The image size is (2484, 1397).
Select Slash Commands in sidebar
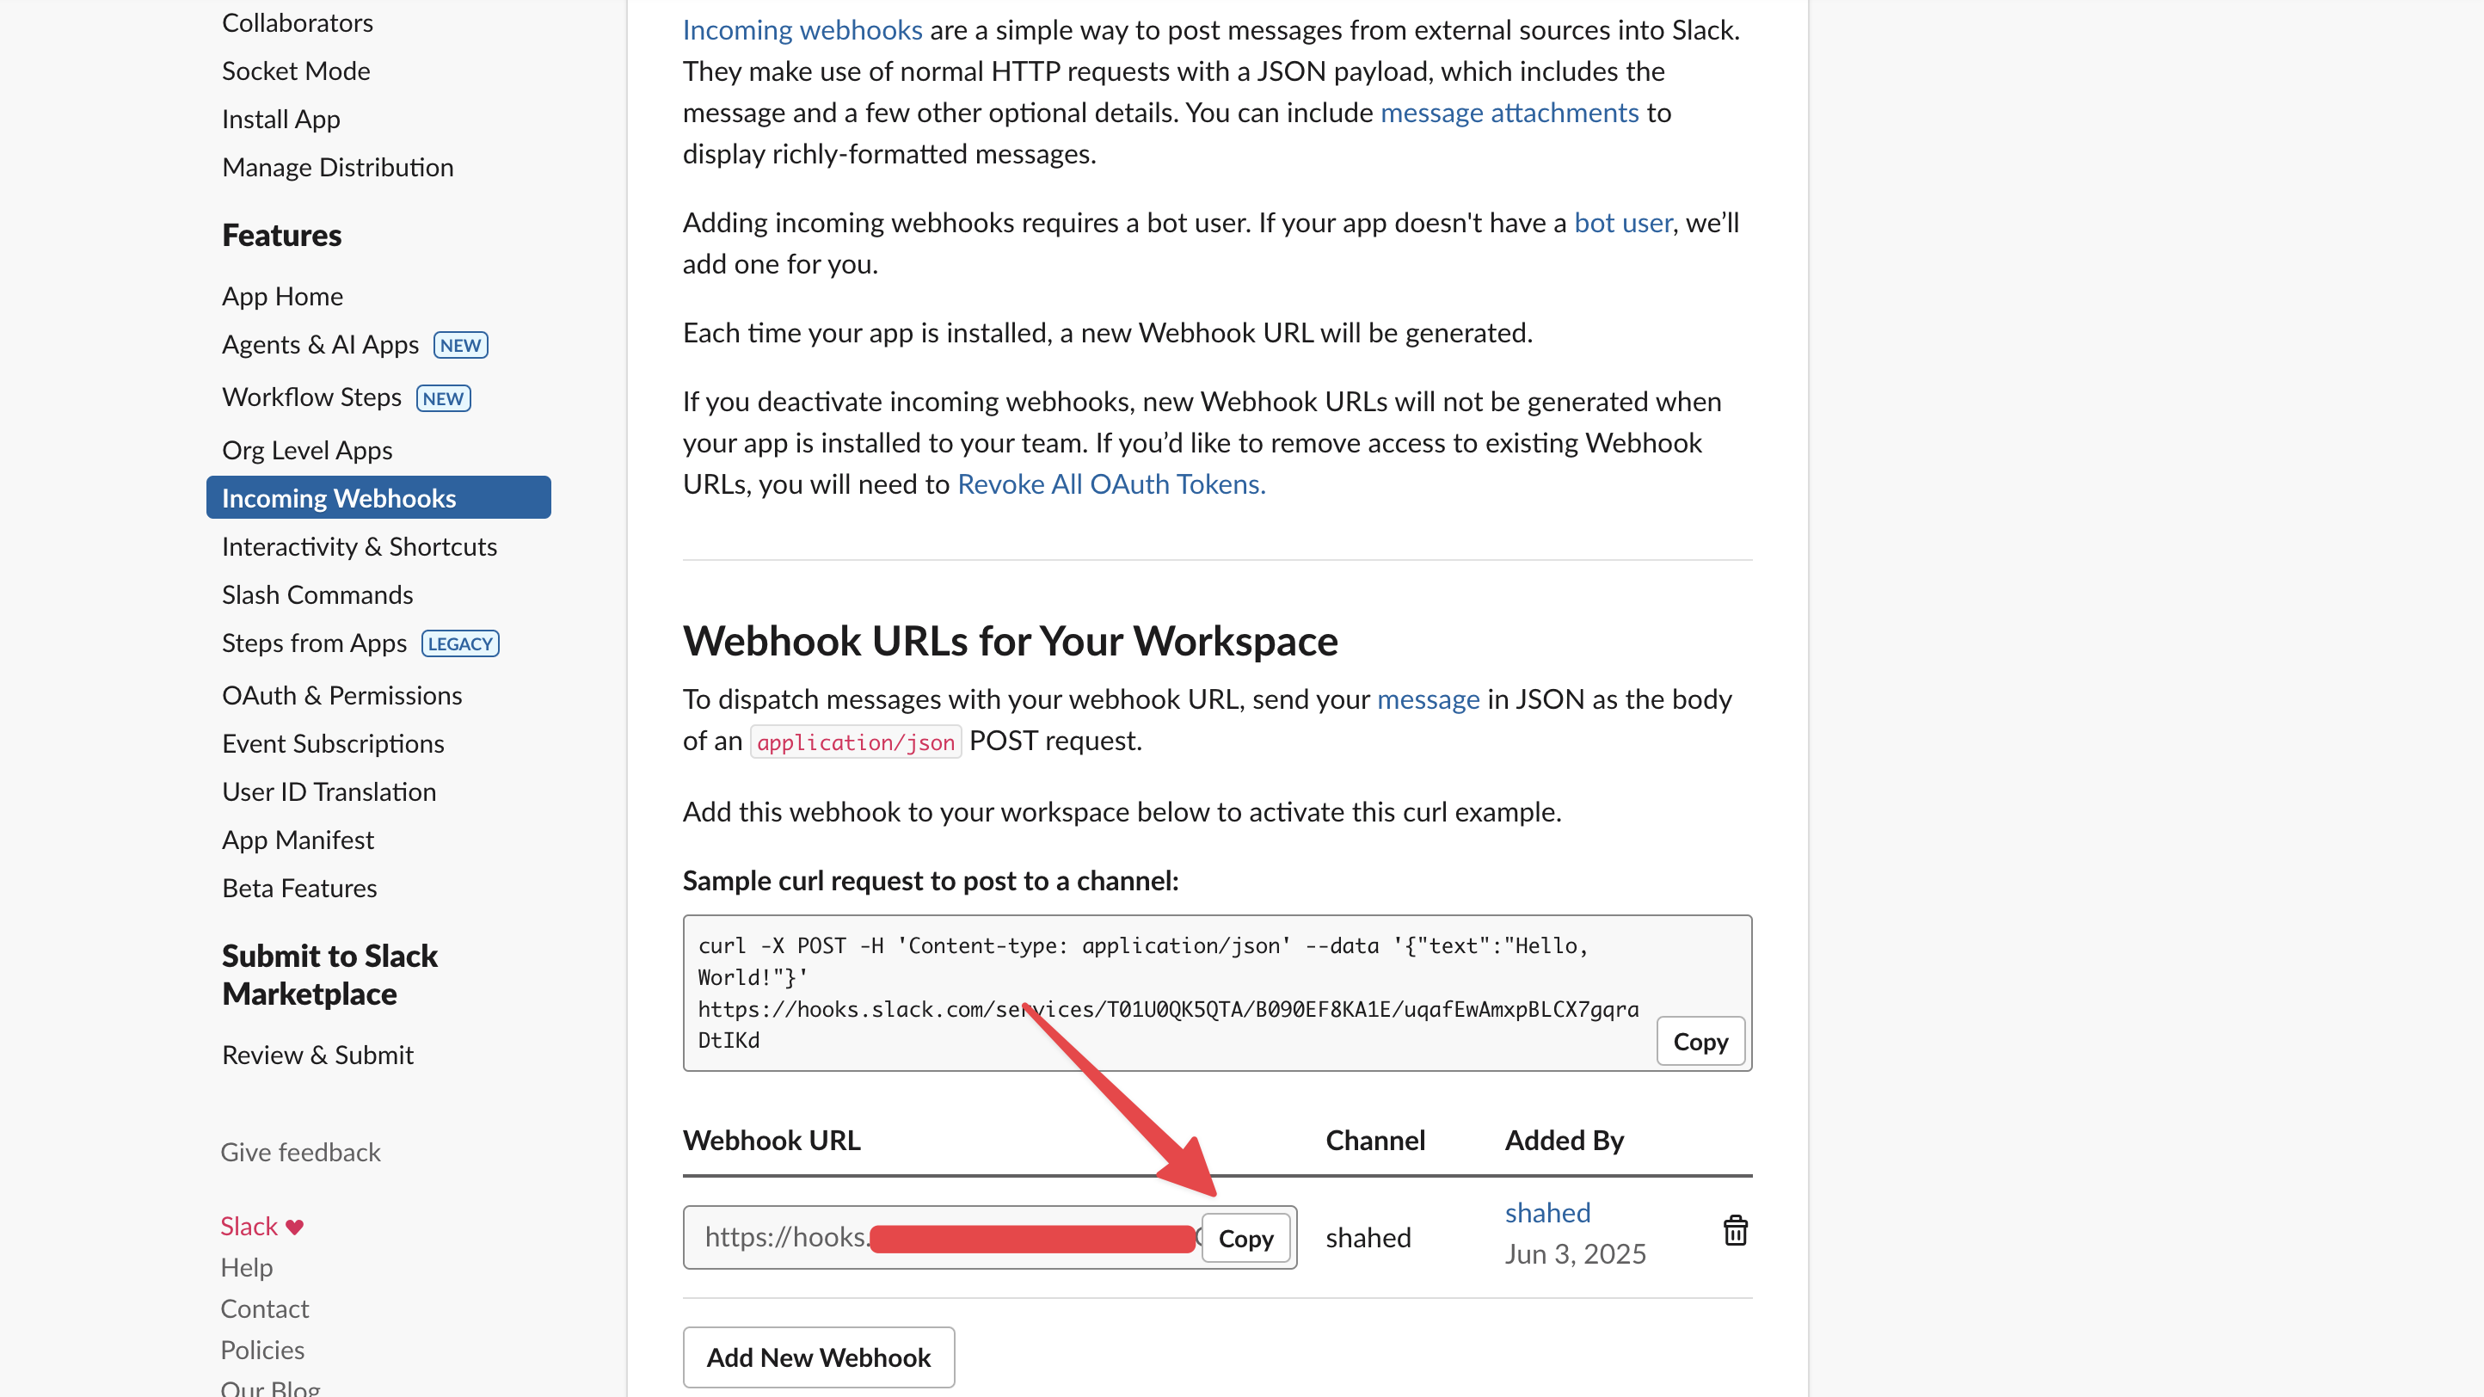click(317, 594)
